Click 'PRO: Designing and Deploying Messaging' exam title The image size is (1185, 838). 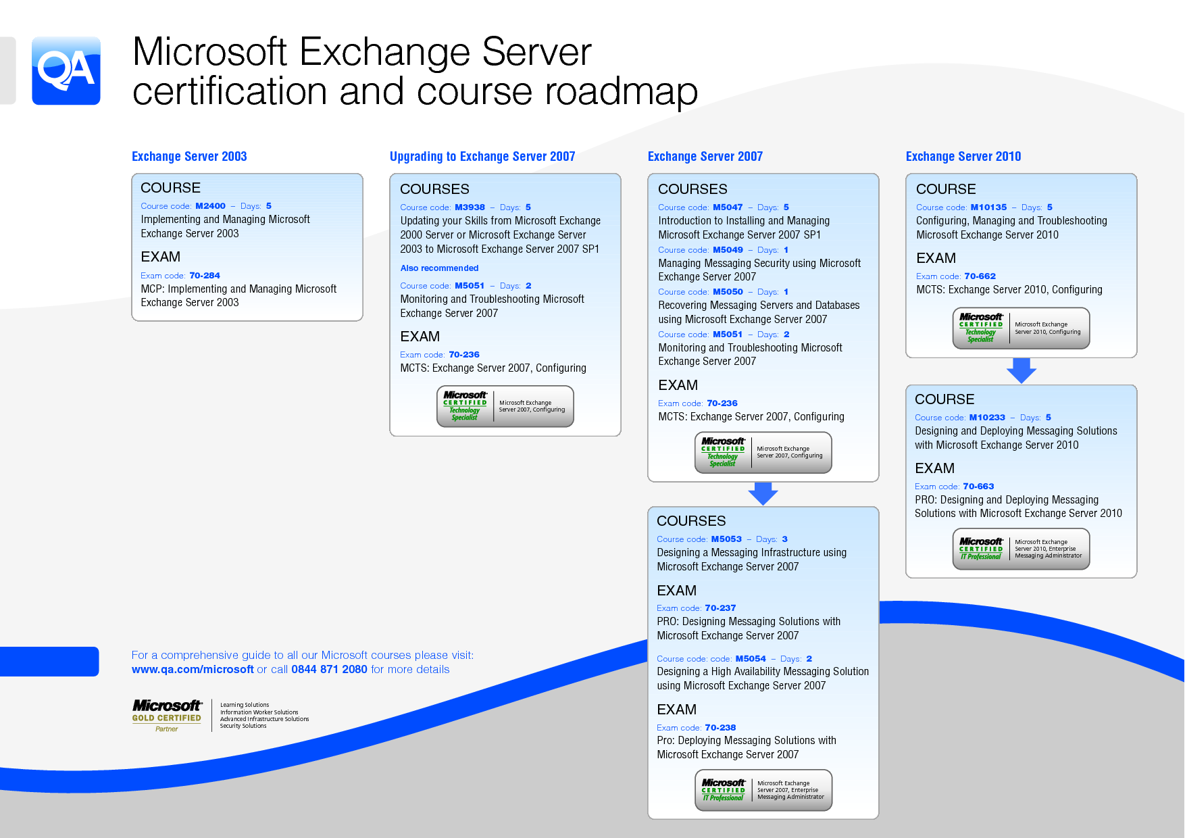coord(1007,500)
